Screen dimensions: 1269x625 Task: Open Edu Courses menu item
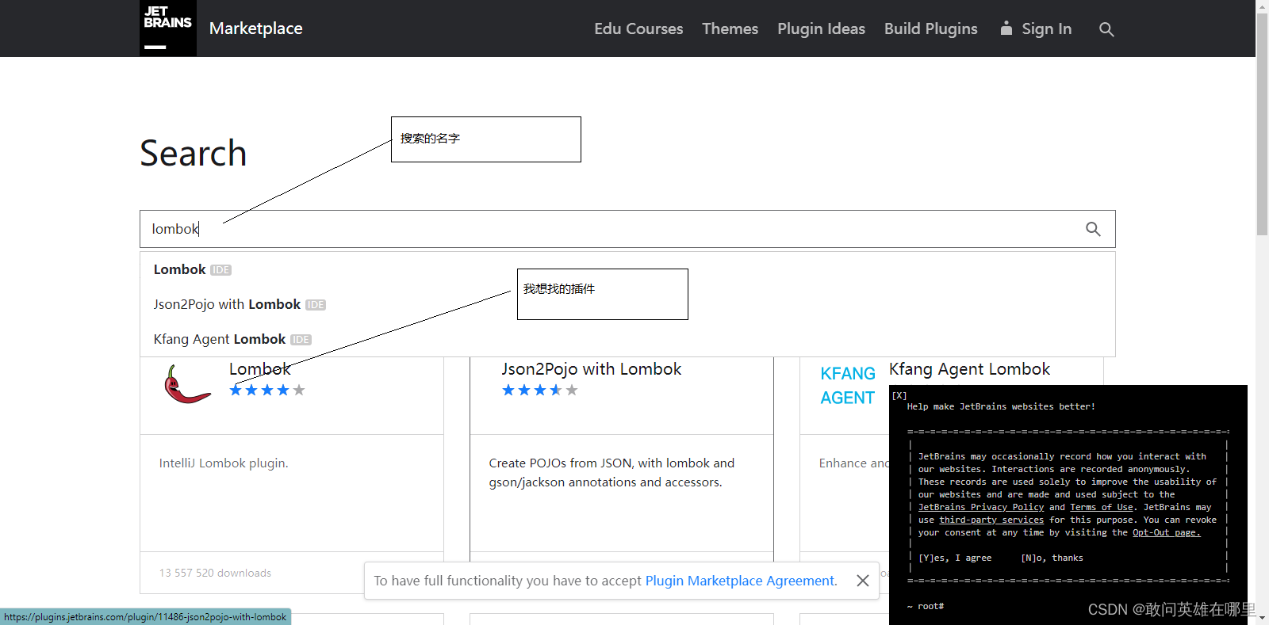tap(638, 29)
